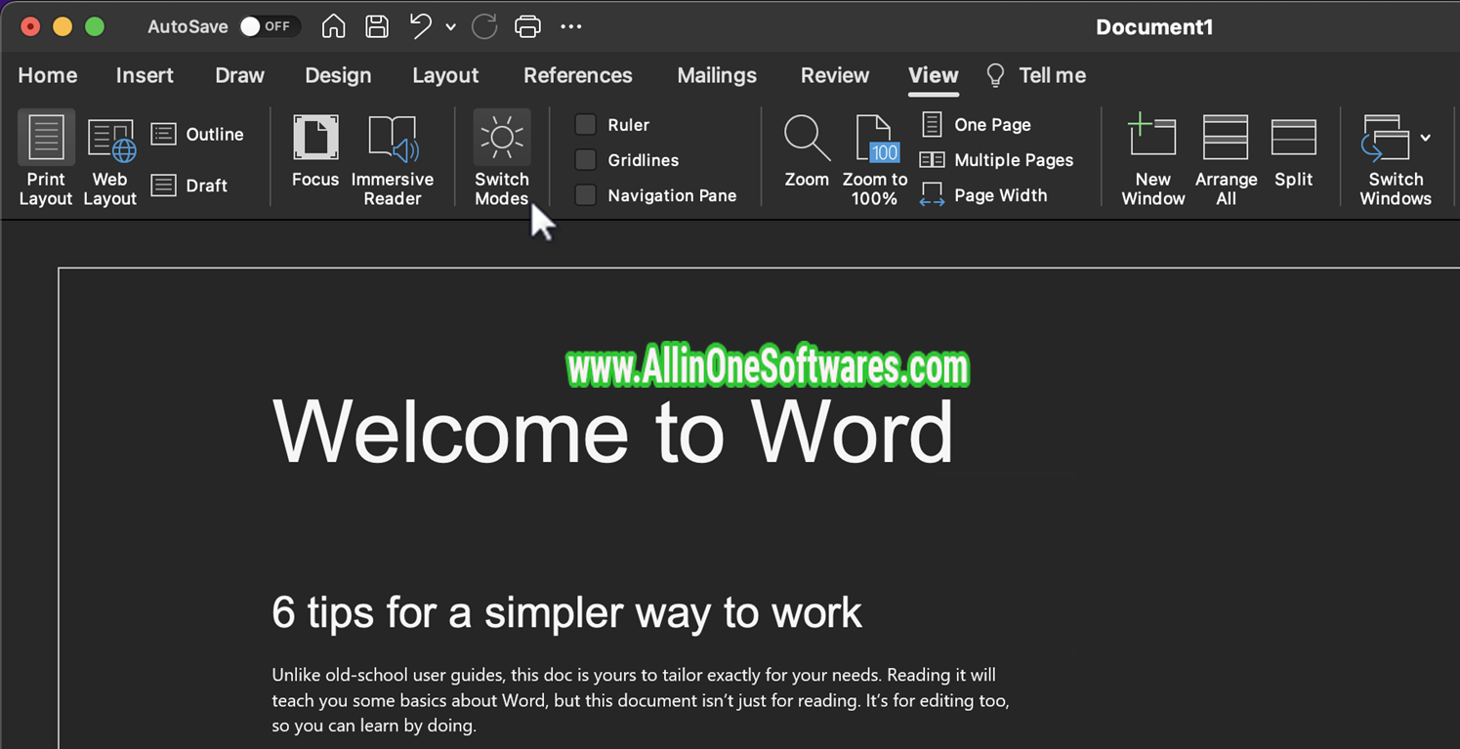Print the document via printer icon
The height and width of the screenshot is (749, 1460).
tap(527, 26)
